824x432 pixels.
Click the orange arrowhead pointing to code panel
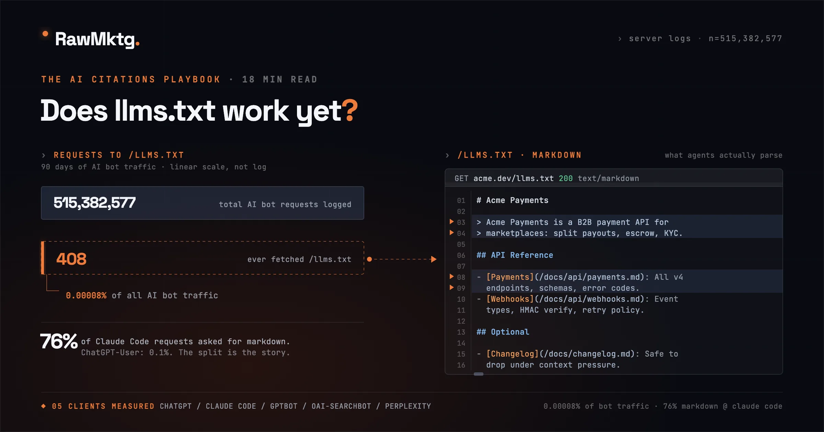(434, 259)
